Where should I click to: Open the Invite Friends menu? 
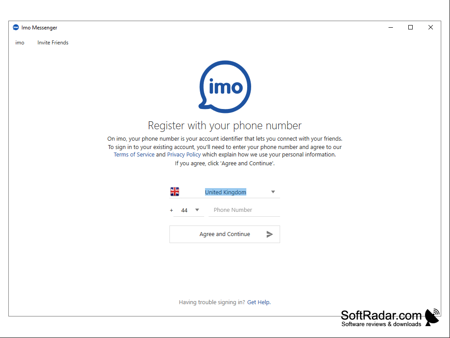(x=53, y=43)
